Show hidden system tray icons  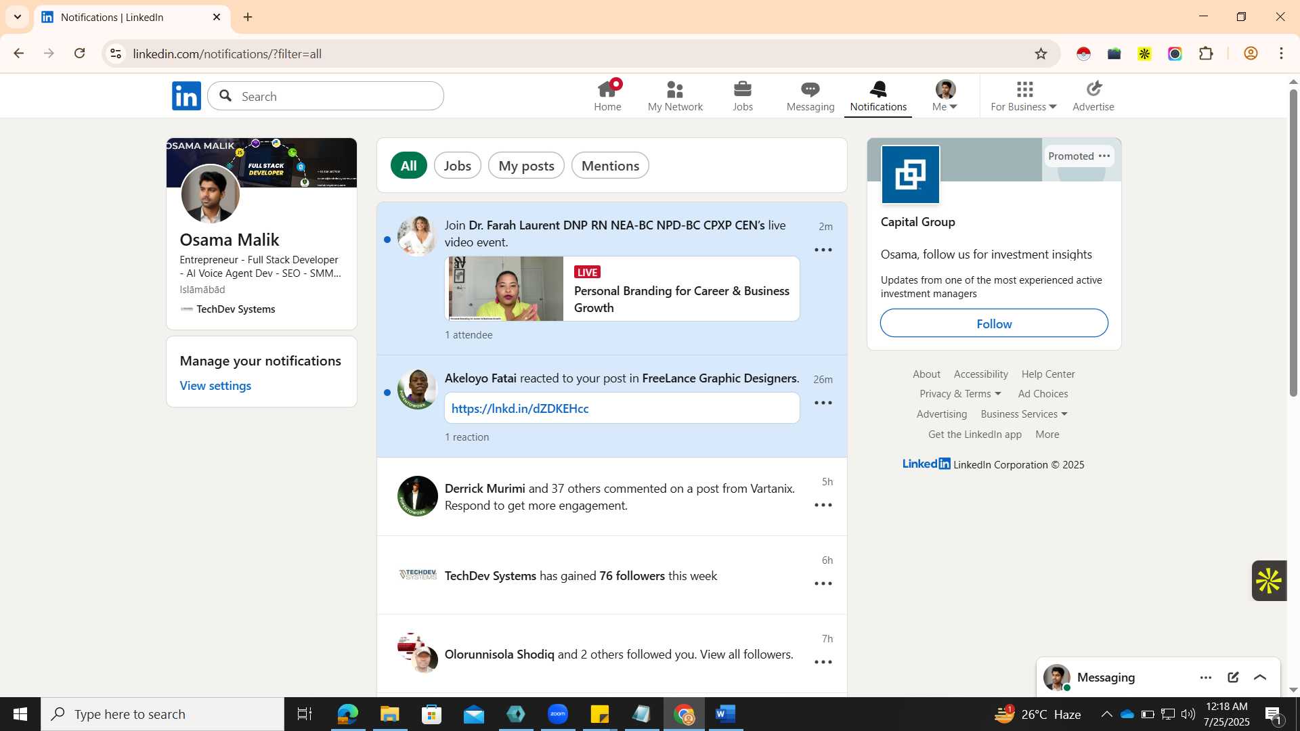pyautogui.click(x=1106, y=714)
